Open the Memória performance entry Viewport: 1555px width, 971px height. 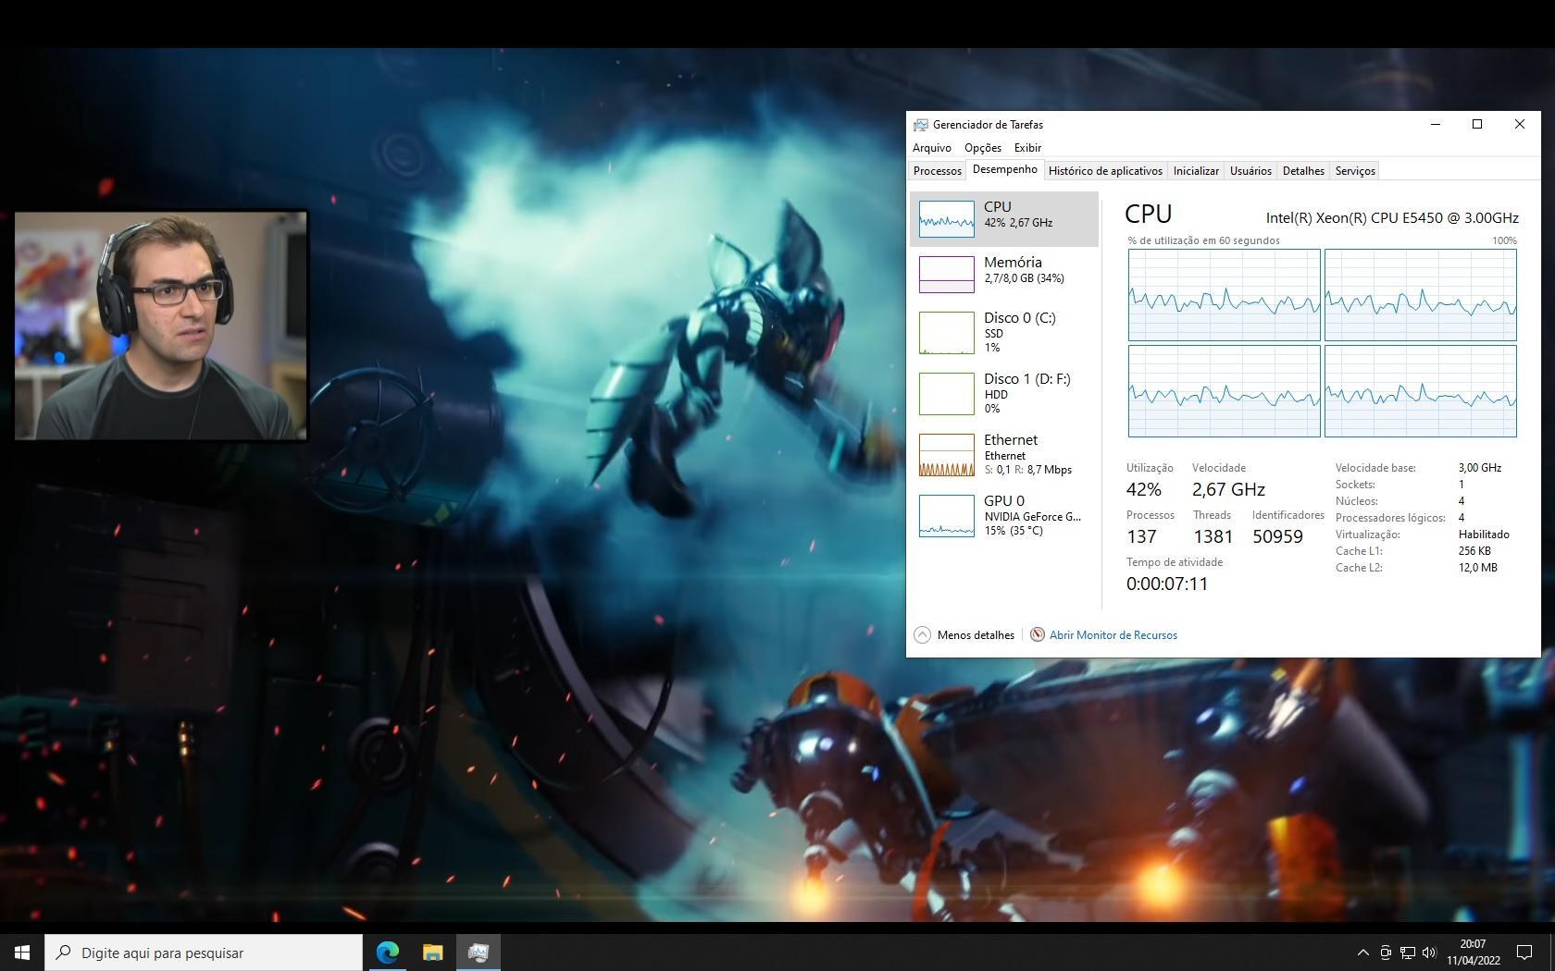[x=1004, y=275]
